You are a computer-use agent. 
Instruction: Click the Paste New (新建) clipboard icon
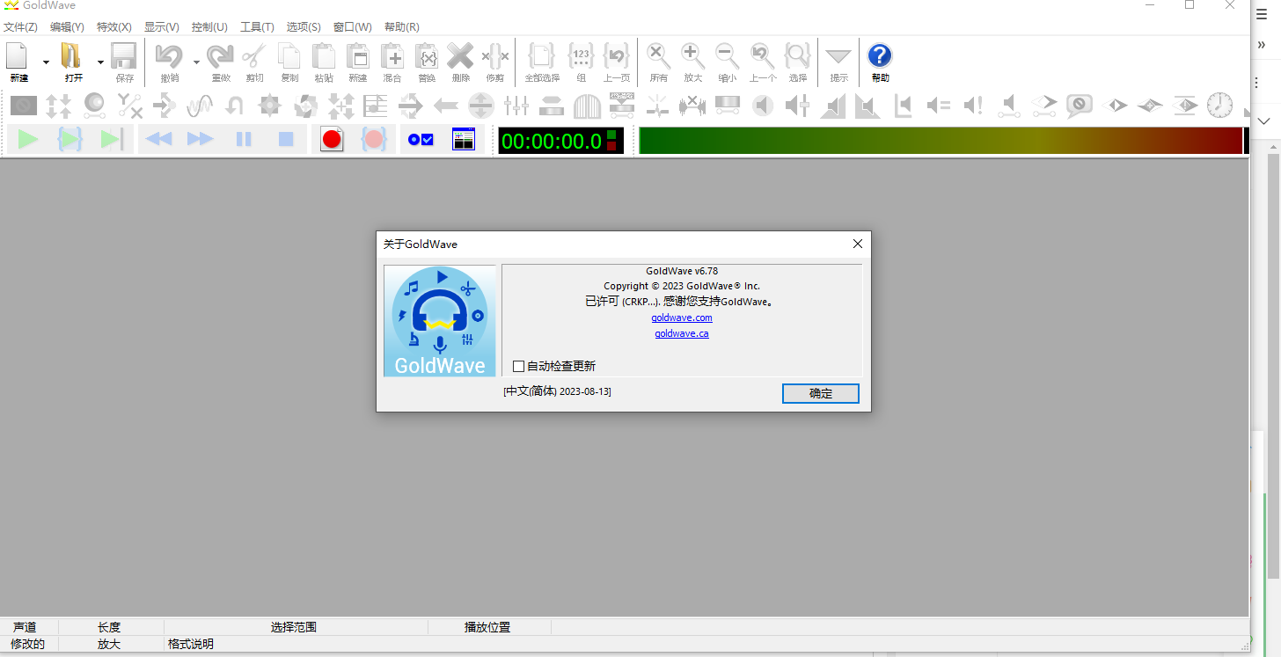coord(357,56)
